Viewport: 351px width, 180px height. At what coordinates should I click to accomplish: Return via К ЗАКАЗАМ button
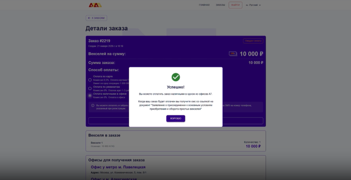(x=96, y=18)
